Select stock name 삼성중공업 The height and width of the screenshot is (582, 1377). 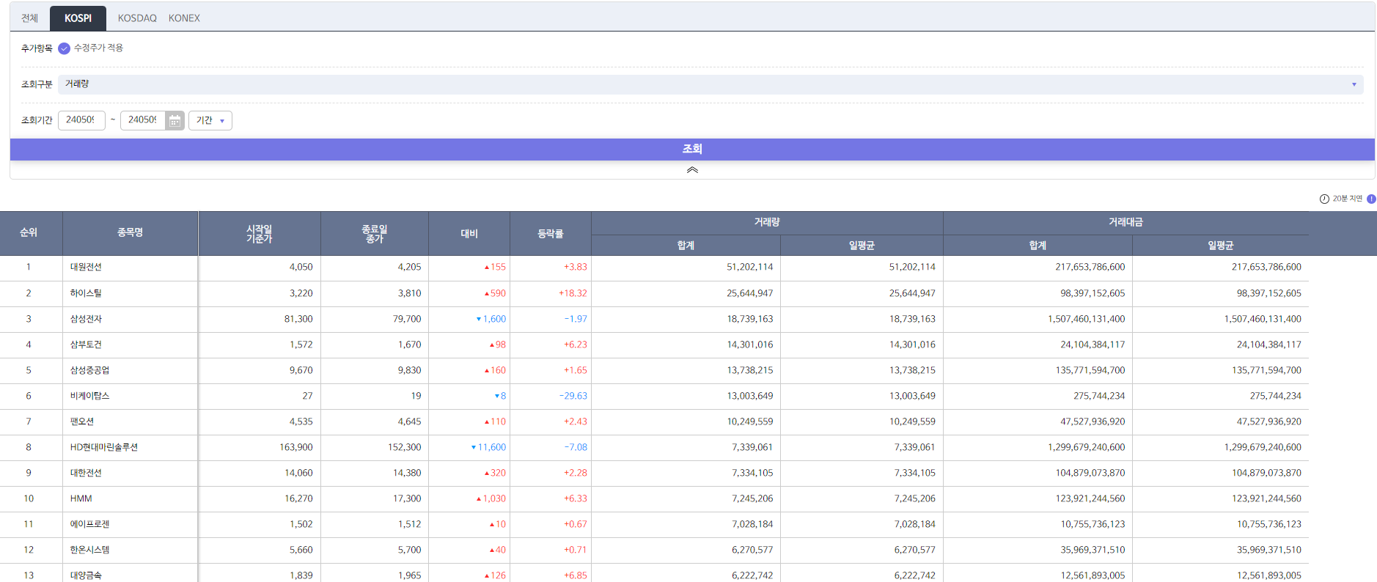pyautogui.click(x=89, y=370)
